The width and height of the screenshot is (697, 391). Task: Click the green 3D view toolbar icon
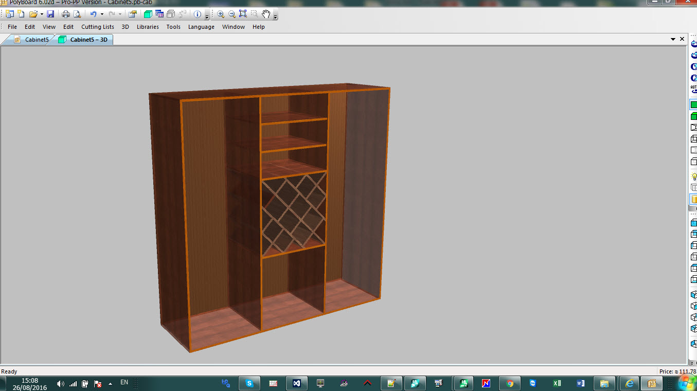click(x=148, y=14)
